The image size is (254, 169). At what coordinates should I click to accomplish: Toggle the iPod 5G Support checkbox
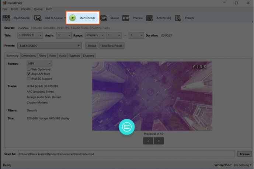point(28,78)
